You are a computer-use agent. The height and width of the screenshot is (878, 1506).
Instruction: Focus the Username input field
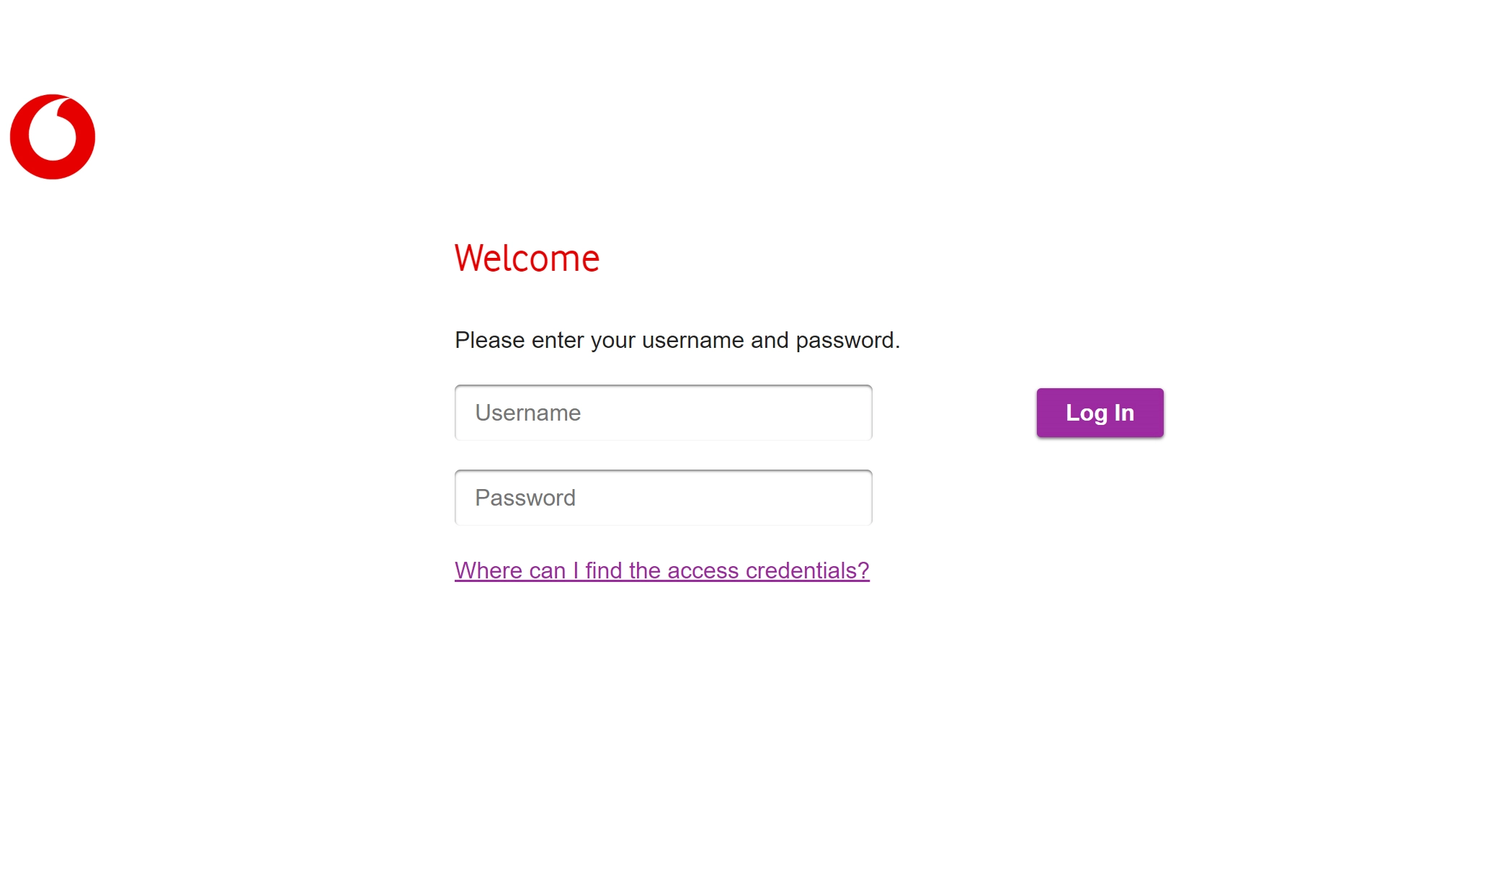click(662, 412)
